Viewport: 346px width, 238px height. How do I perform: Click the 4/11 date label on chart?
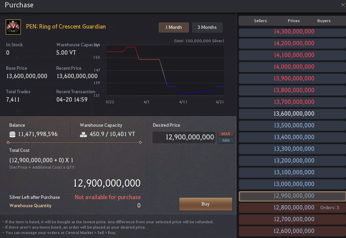point(183,102)
